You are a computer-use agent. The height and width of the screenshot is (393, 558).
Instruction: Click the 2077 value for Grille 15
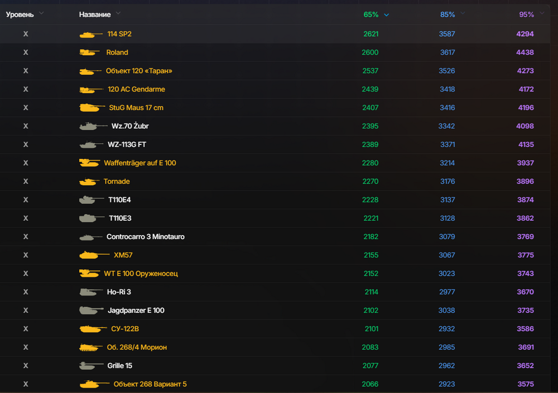click(x=370, y=366)
